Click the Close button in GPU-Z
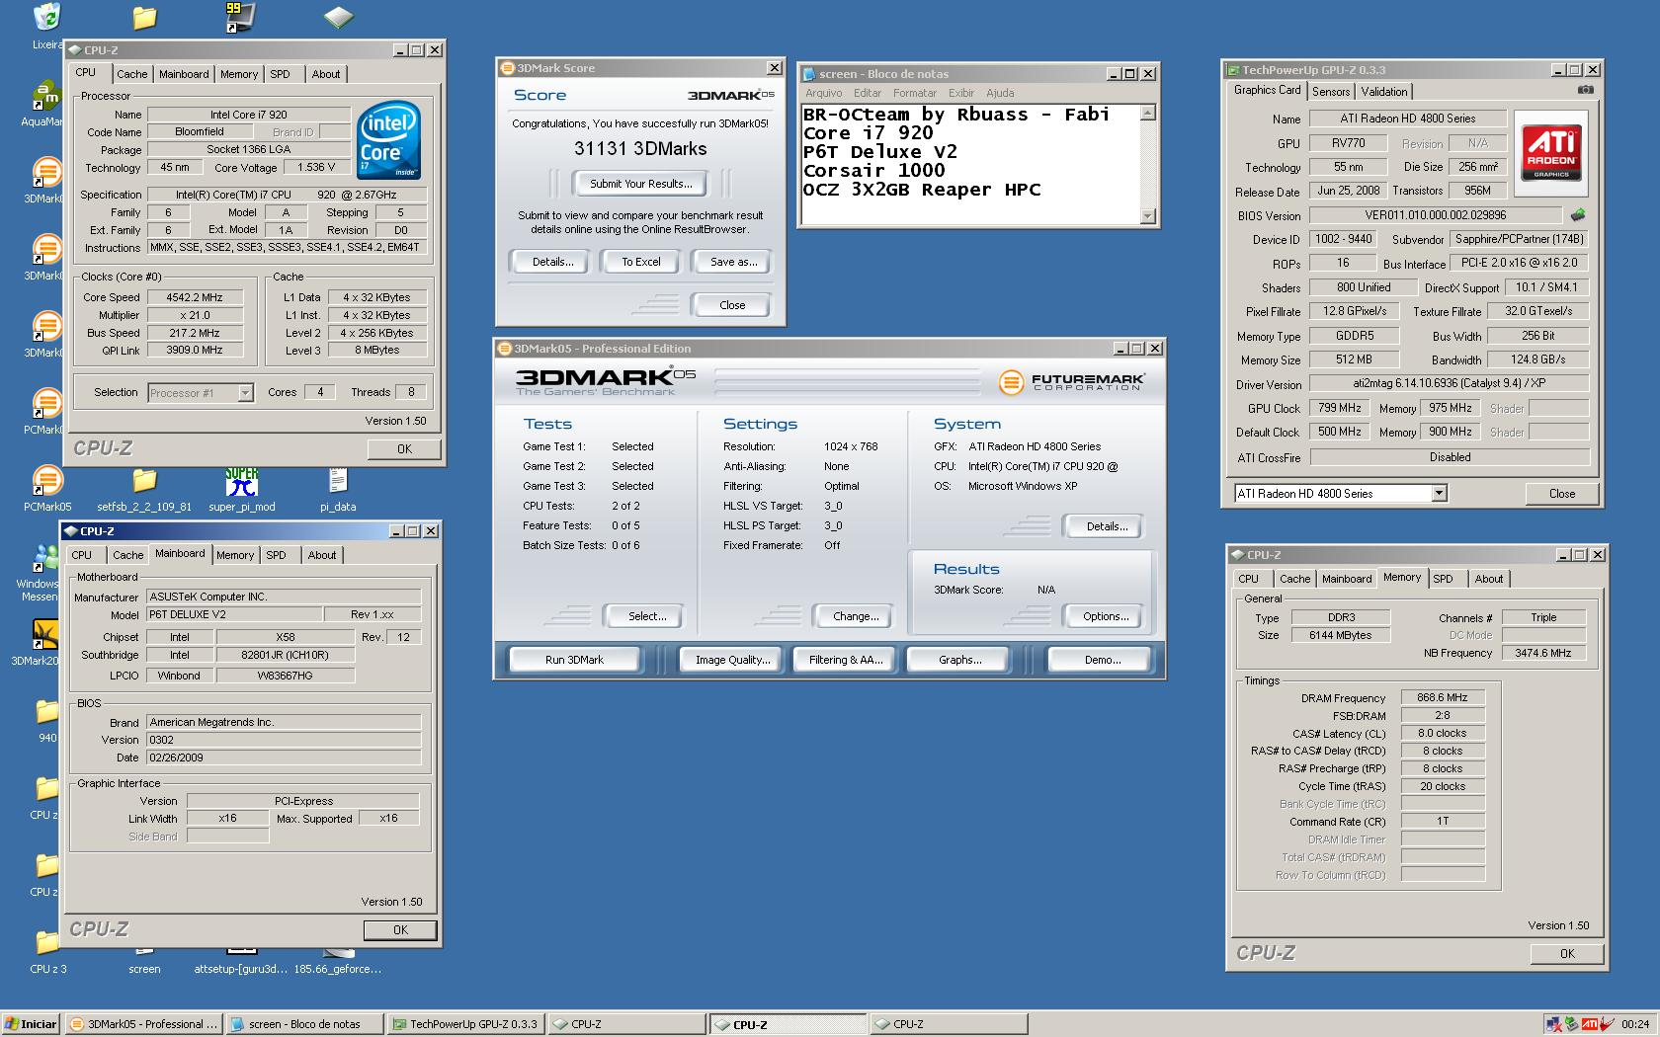Image resolution: width=1660 pixels, height=1037 pixels. pyautogui.click(x=1562, y=494)
